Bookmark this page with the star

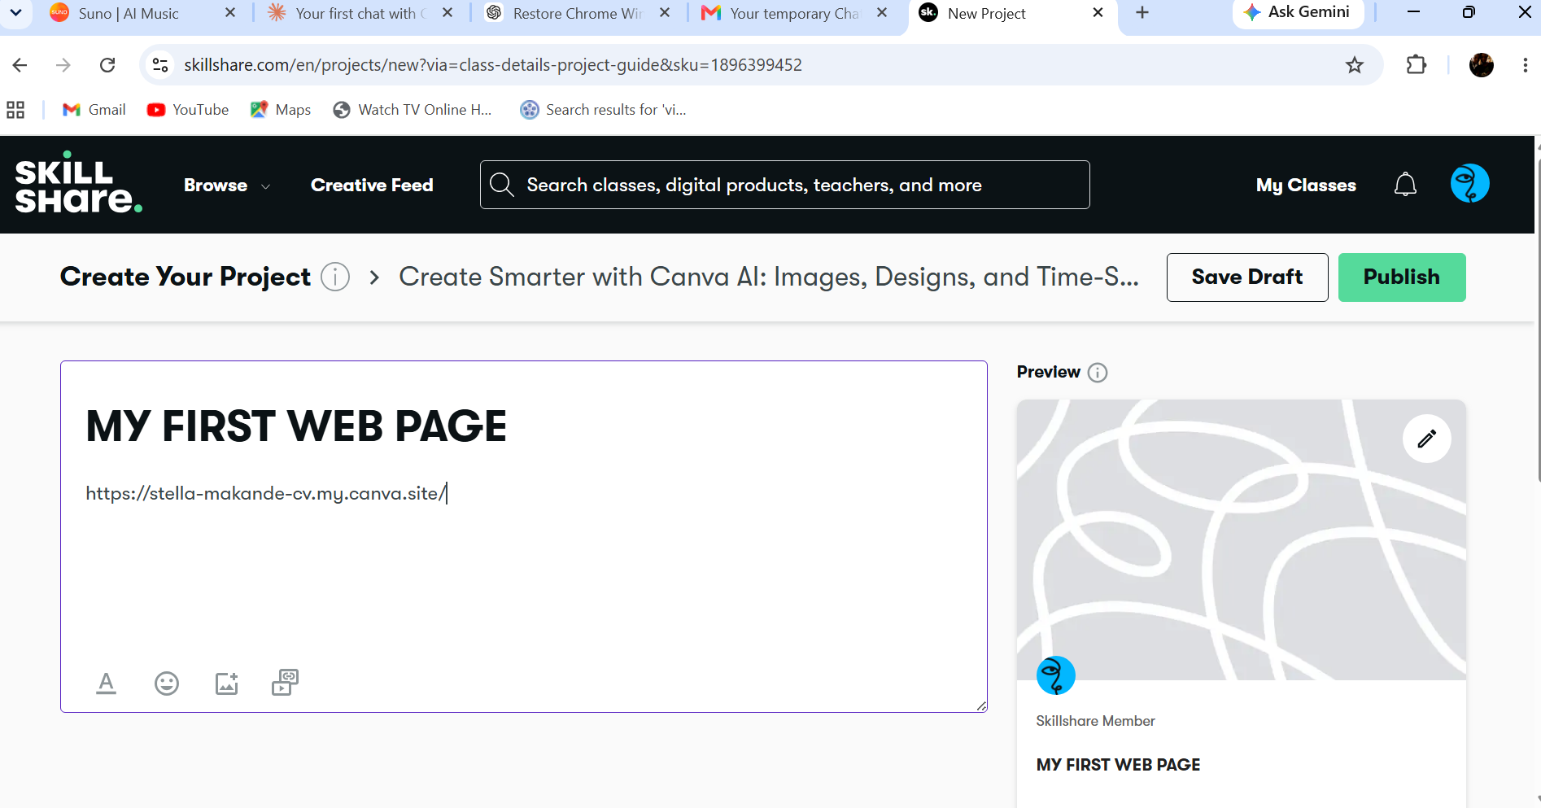click(1354, 65)
